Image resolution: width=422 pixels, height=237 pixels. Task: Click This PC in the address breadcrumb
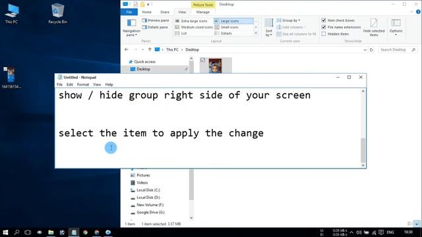172,50
